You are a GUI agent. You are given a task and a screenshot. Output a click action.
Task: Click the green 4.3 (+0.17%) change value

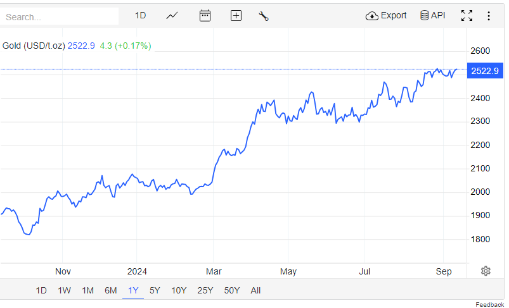pyautogui.click(x=126, y=46)
